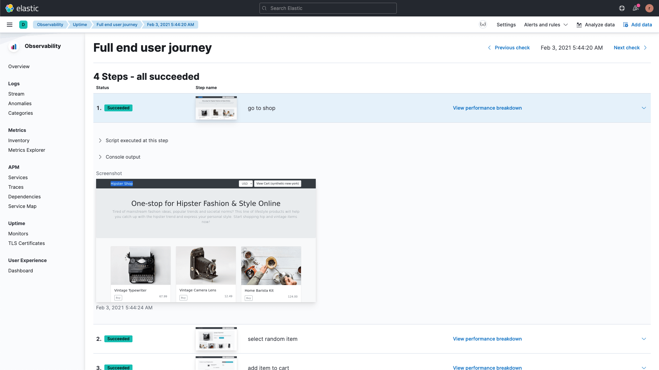Open the user avatar menu
The width and height of the screenshot is (659, 370).
pos(649,8)
